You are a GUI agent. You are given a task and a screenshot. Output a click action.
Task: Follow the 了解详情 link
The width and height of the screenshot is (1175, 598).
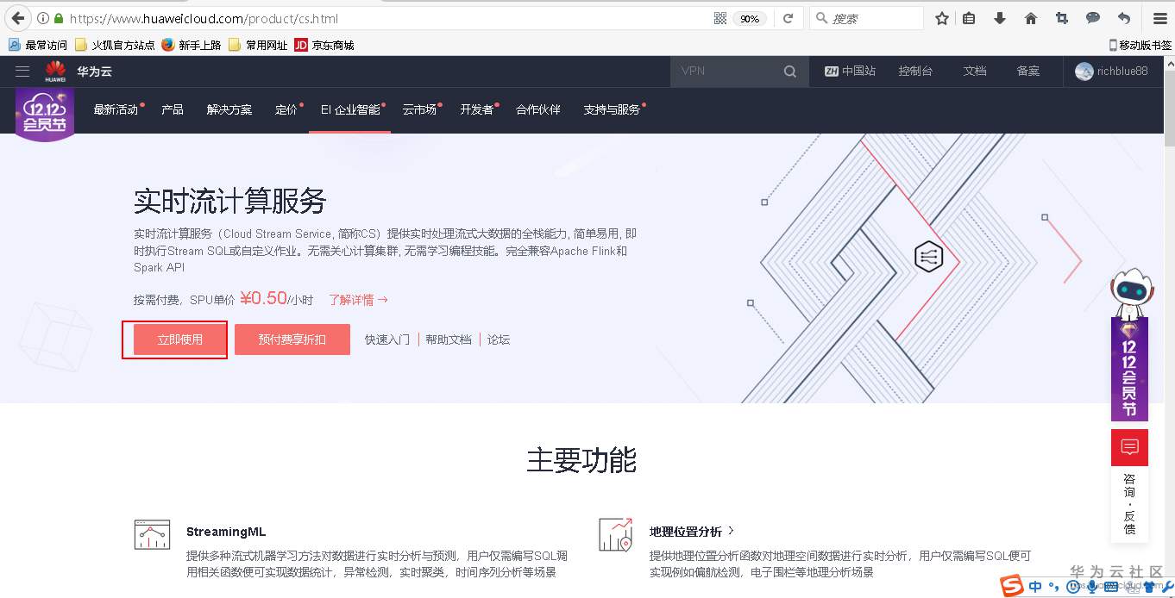point(353,299)
